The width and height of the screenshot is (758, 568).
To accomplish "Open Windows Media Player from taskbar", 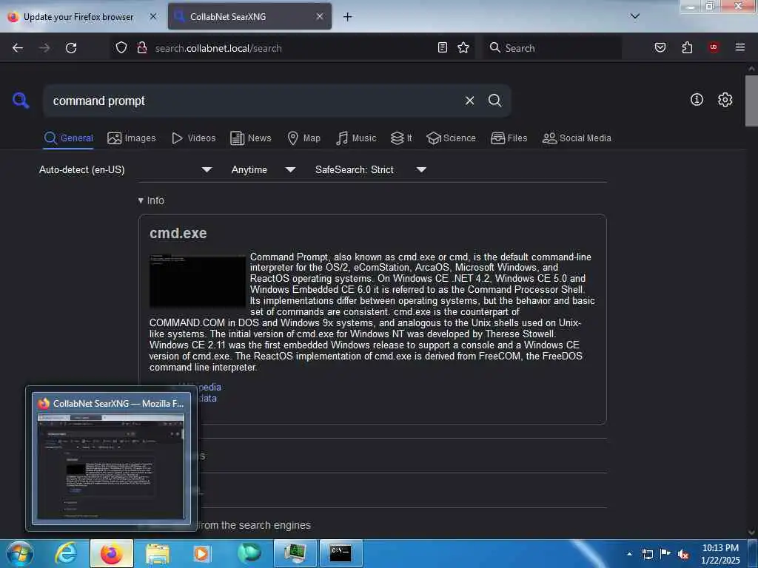I will [202, 553].
